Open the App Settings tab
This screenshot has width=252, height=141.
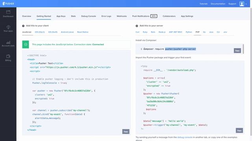[x=187, y=16]
